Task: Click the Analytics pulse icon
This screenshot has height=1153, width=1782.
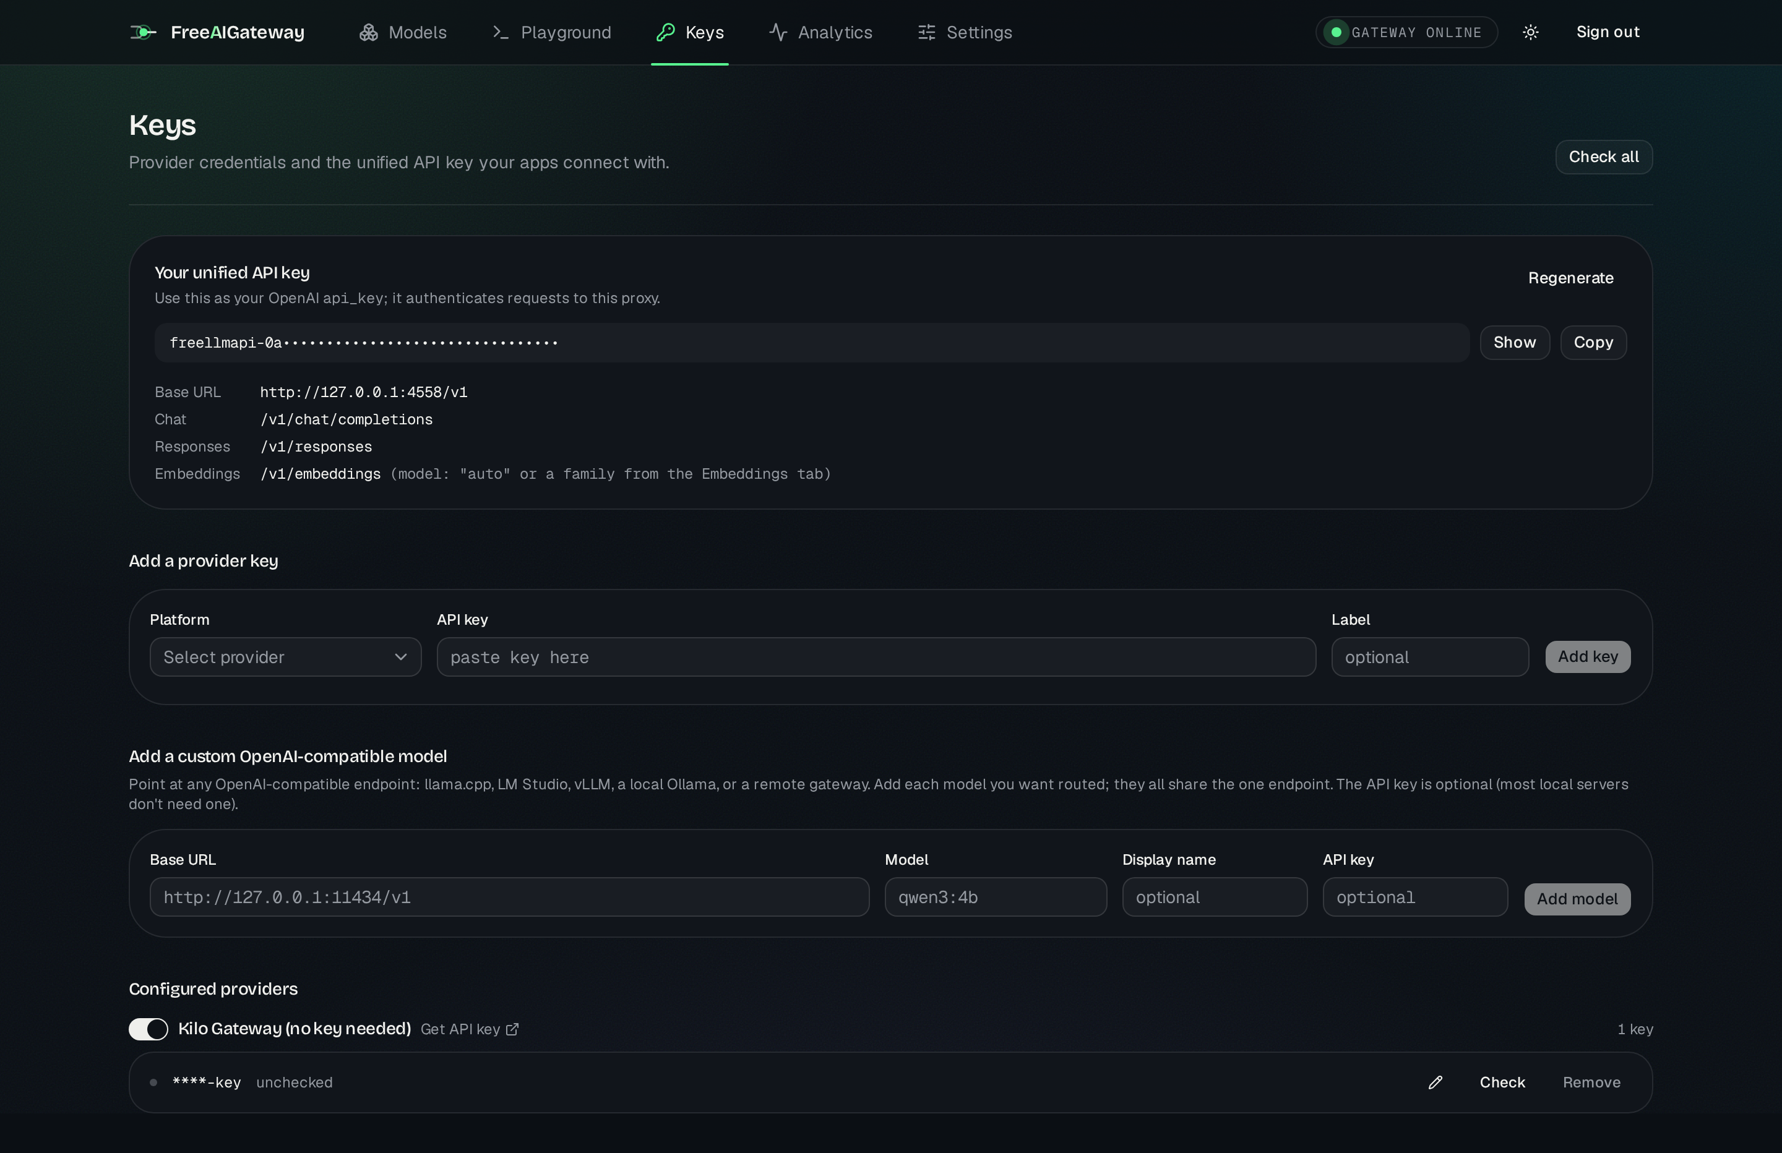Action: [778, 32]
